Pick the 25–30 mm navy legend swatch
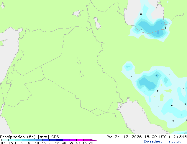This screenshot has width=187, height=144. coord(59,140)
